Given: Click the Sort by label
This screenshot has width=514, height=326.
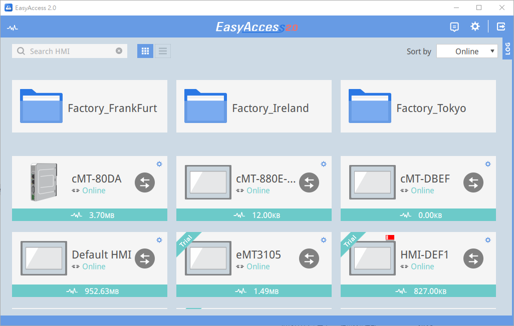Looking at the screenshot, I should [x=419, y=51].
